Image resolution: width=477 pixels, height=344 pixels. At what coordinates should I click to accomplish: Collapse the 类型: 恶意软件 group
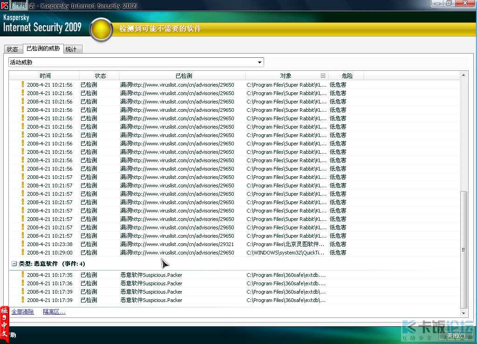tap(14, 264)
